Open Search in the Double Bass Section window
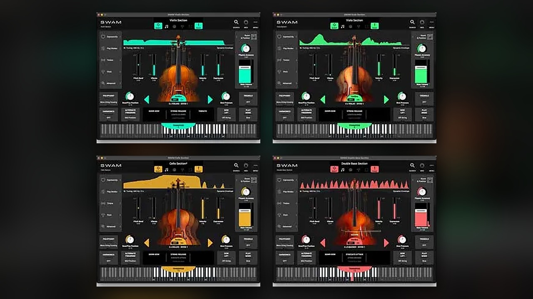 [x=412, y=166]
